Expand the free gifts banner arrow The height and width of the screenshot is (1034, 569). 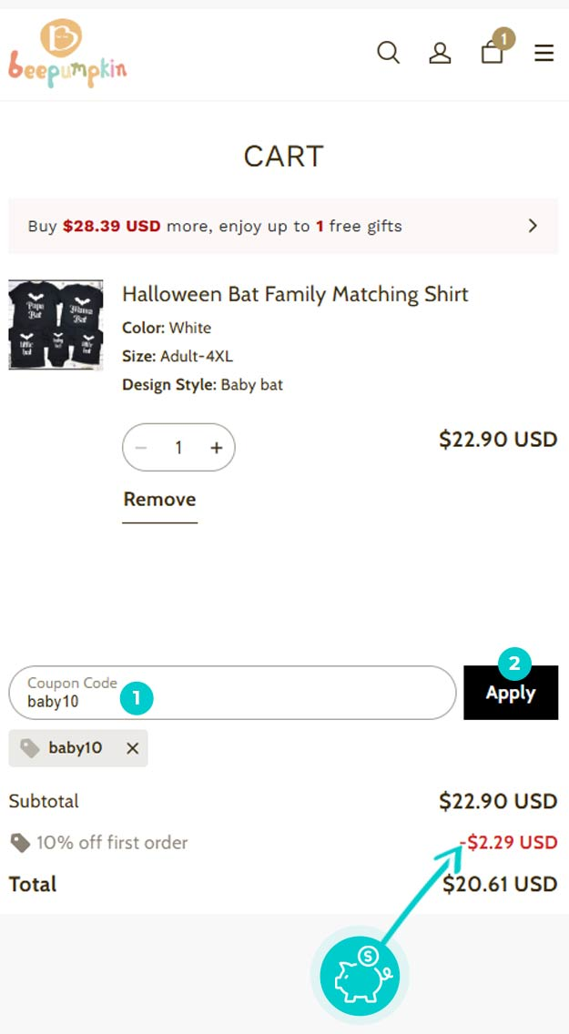click(533, 226)
